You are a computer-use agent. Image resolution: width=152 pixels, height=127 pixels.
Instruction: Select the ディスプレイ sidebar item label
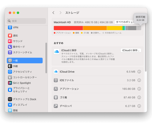click(x=20, y=105)
